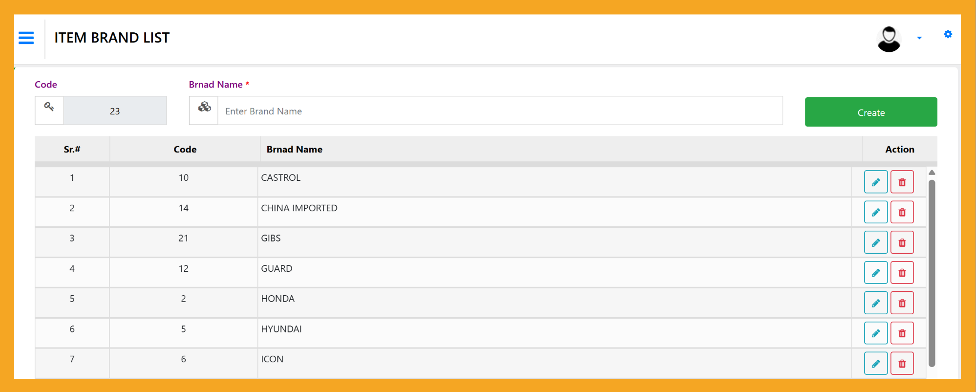Edit the CHINA IMPORTED brand

pos(875,213)
